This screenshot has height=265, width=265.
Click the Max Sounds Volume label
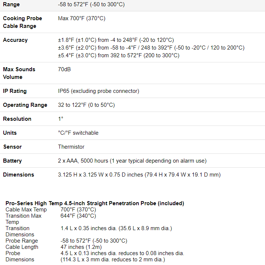(19, 73)
